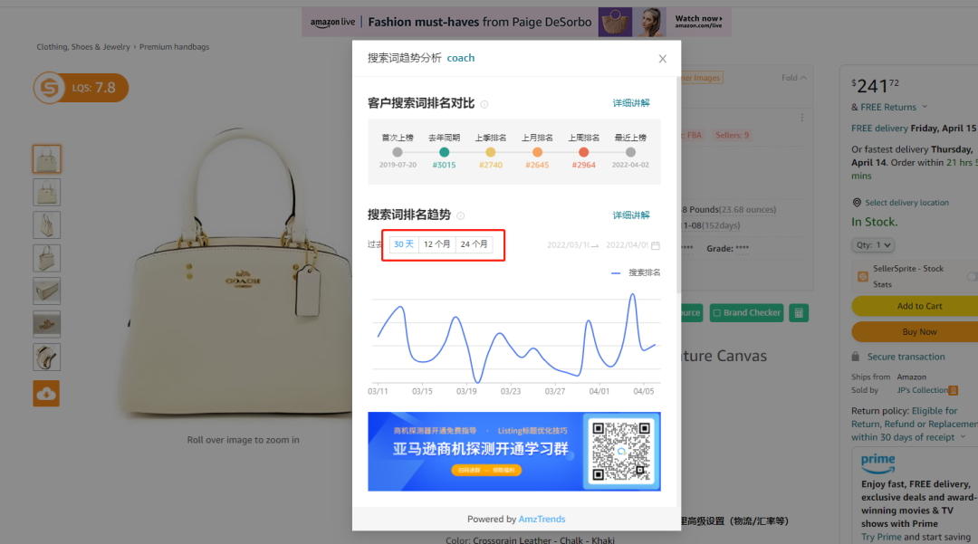Open the date range calendar icon

656,245
